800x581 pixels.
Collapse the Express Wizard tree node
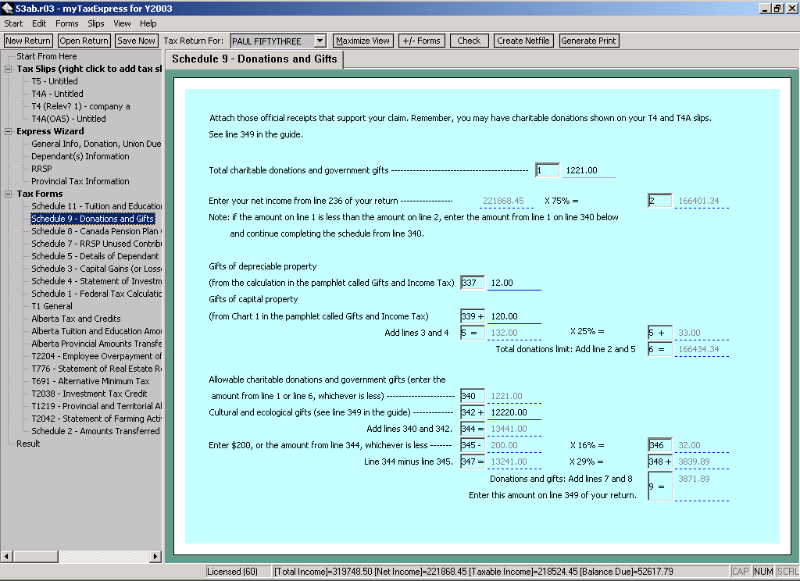[9, 131]
